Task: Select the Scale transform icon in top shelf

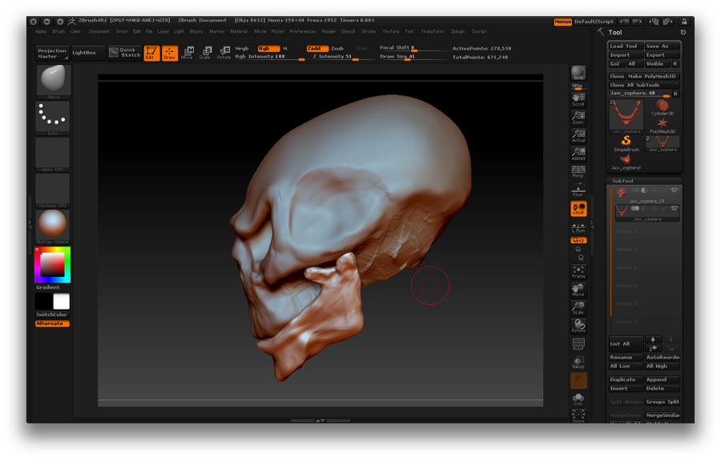Action: (x=206, y=54)
